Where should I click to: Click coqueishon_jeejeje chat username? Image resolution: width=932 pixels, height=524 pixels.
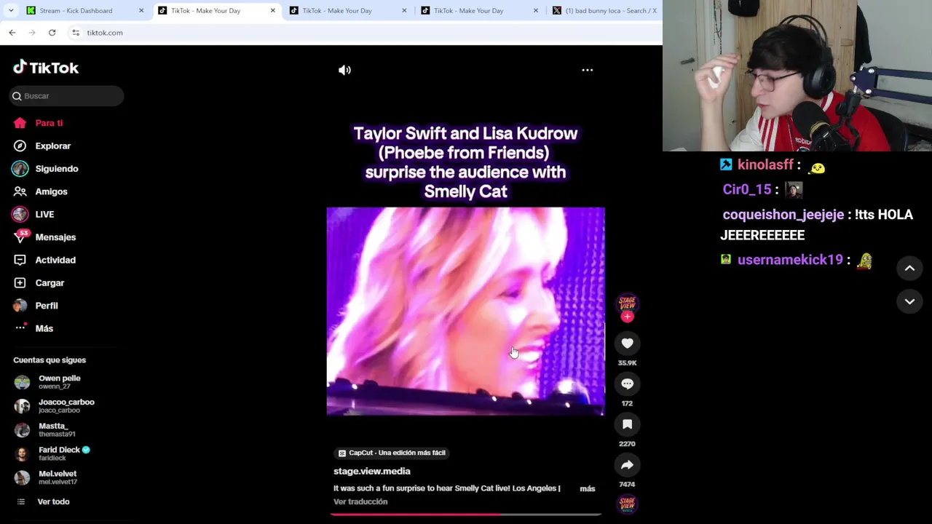tap(783, 215)
